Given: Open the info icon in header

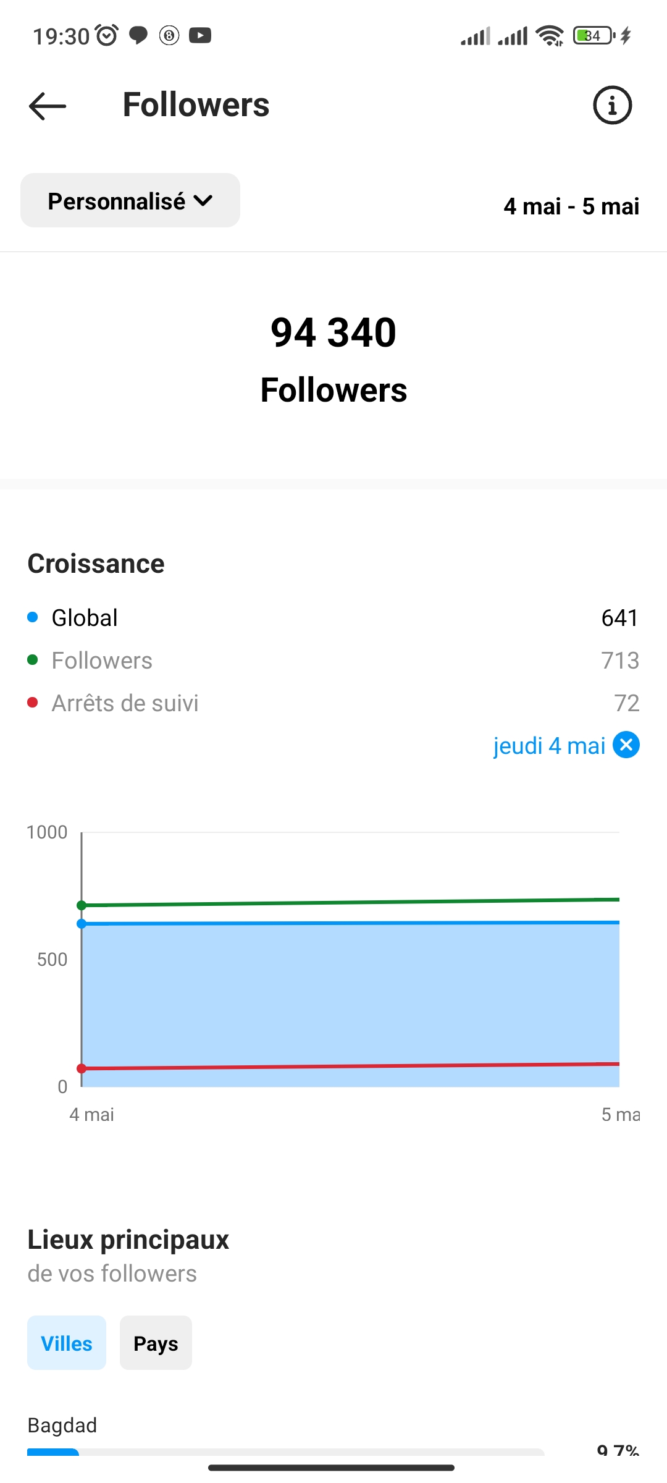Looking at the screenshot, I should [612, 105].
